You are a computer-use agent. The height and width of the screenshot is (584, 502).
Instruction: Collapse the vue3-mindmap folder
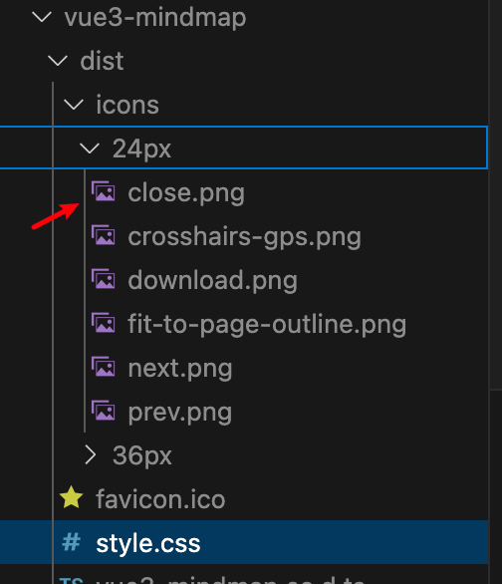42,17
